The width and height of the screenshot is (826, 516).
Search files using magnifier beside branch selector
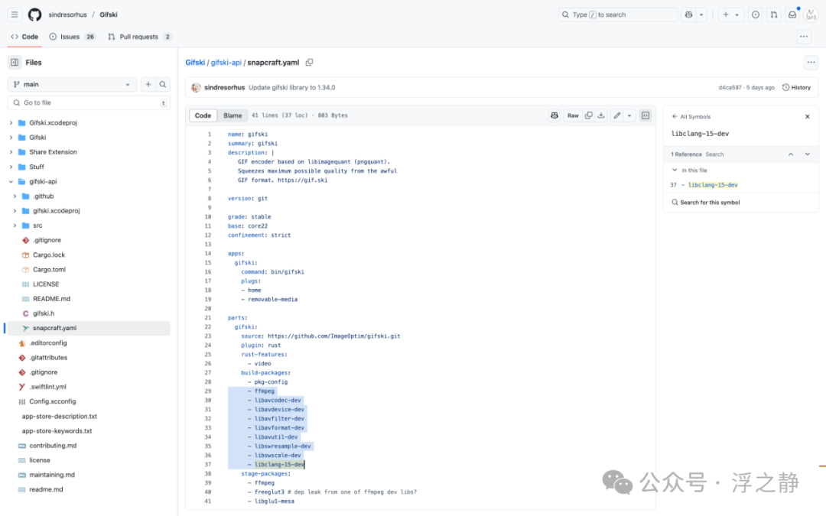click(163, 84)
